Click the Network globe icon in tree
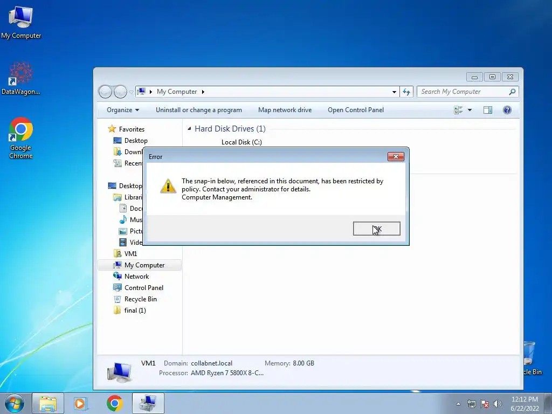The height and width of the screenshot is (414, 552). 117,276
